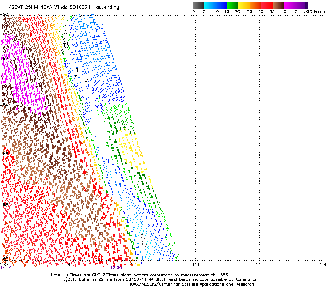Click the title 'ASCAT 25KM NOAA Winds 20160711 ascending'
This screenshot has width=327, height=287.
[x=64, y=8]
